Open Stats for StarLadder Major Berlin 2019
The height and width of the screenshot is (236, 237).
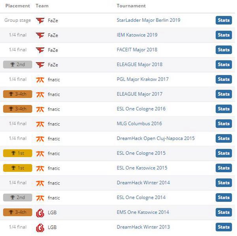[x=224, y=20]
